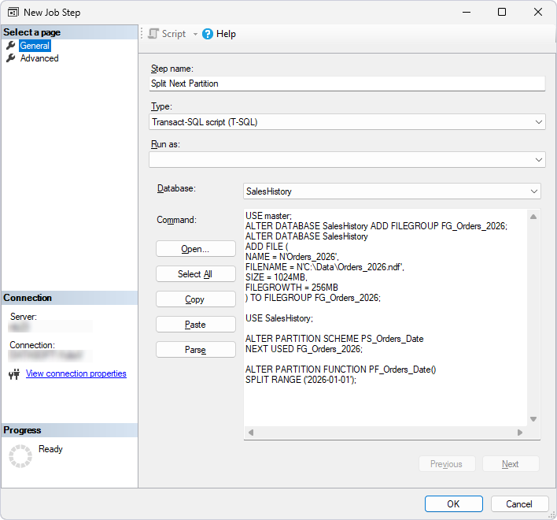Click the 'USE master;' line in command
Viewport: 557px width, 520px height.
pyautogui.click(x=268, y=216)
